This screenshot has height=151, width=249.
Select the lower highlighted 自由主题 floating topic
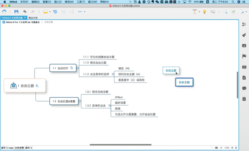(184, 82)
